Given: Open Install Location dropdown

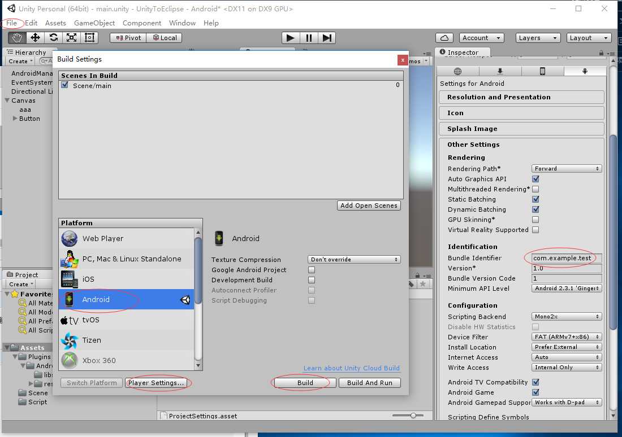Looking at the screenshot, I should click(567, 347).
